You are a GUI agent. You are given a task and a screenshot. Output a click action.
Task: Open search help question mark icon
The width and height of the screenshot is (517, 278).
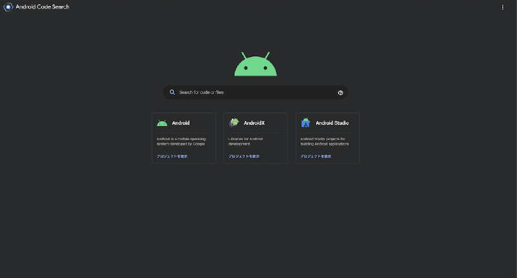click(341, 92)
